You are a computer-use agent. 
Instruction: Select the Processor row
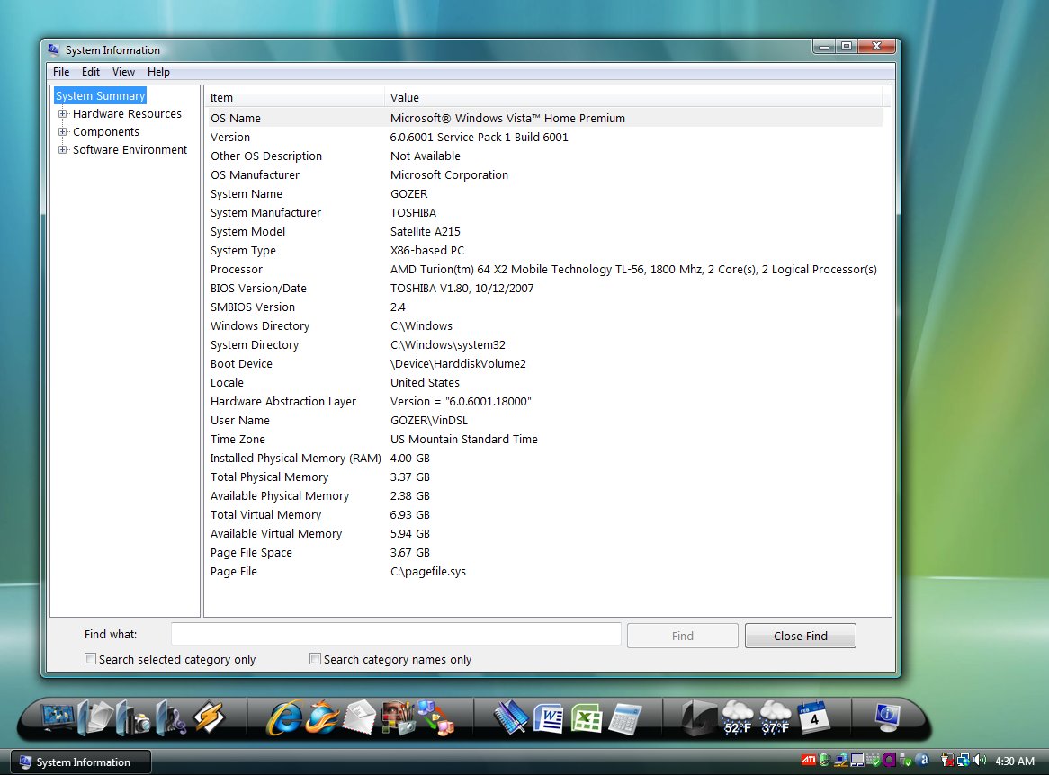[x=544, y=270]
